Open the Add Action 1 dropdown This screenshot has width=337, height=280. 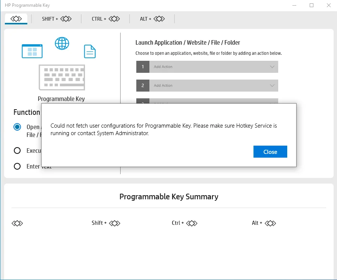click(207, 67)
